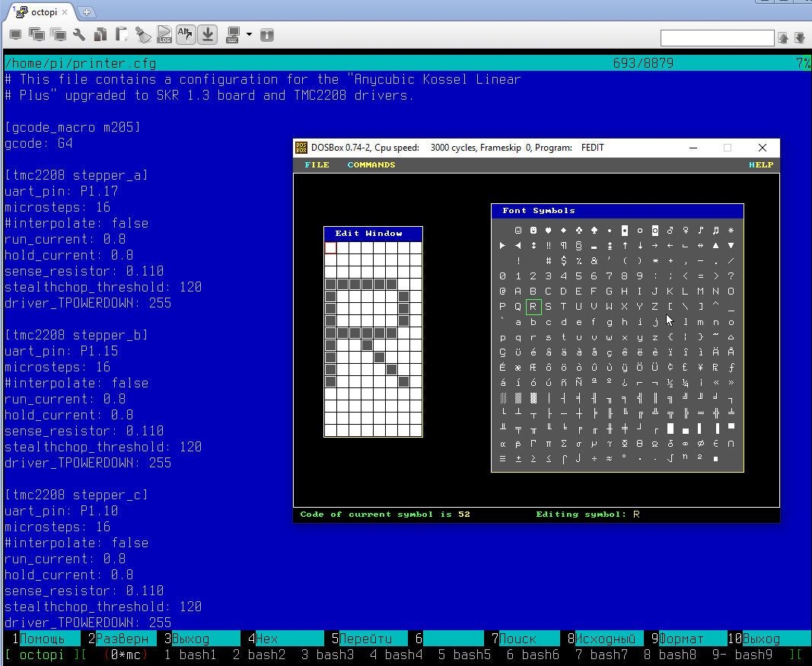
Task: Toggle the download arrow toolbar button
Action: 207,35
